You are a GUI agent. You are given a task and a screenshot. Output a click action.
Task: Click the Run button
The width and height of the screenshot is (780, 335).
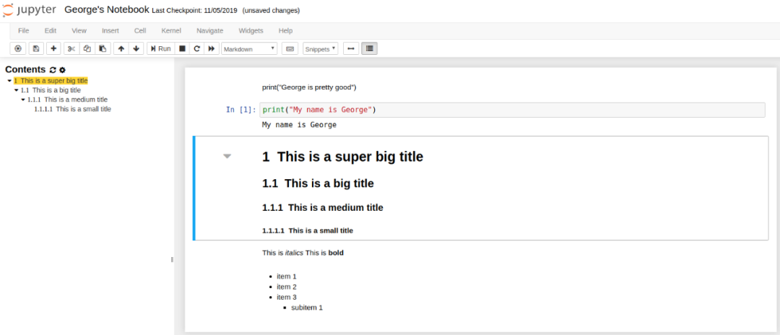[x=160, y=48]
